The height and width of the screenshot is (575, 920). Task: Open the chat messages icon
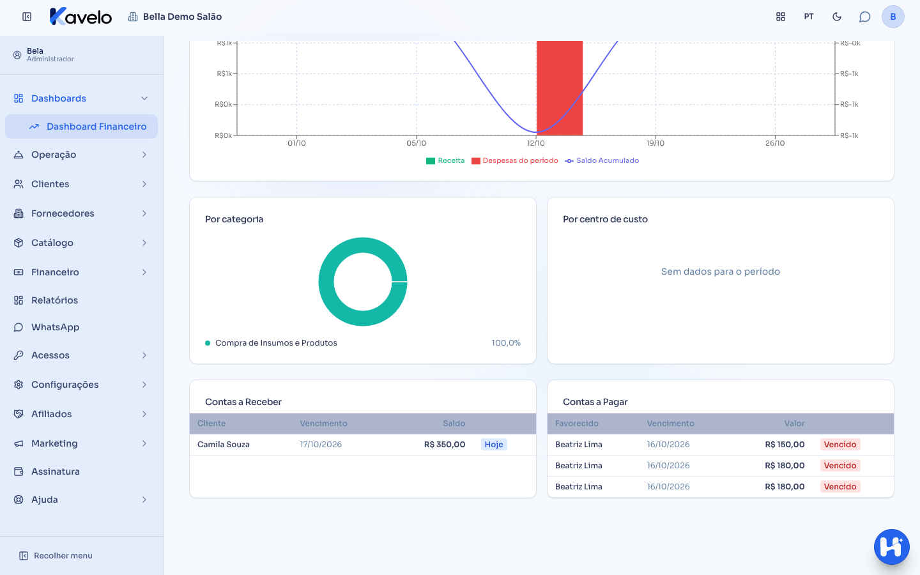865,17
